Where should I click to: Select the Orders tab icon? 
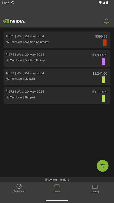coord(57,187)
